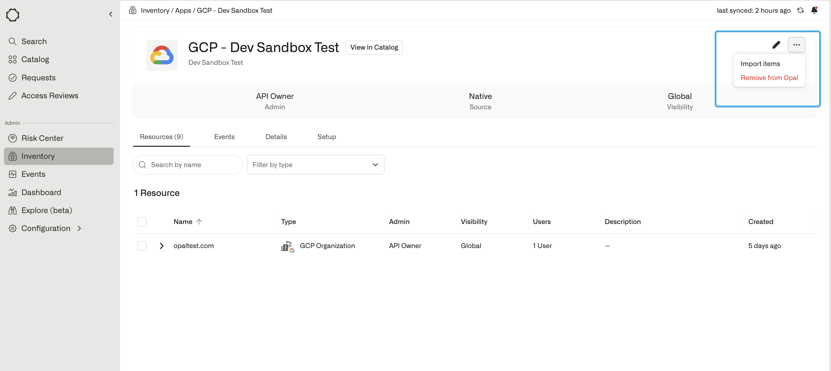Select Import items from the menu
The height and width of the screenshot is (371, 831).
[x=760, y=64]
